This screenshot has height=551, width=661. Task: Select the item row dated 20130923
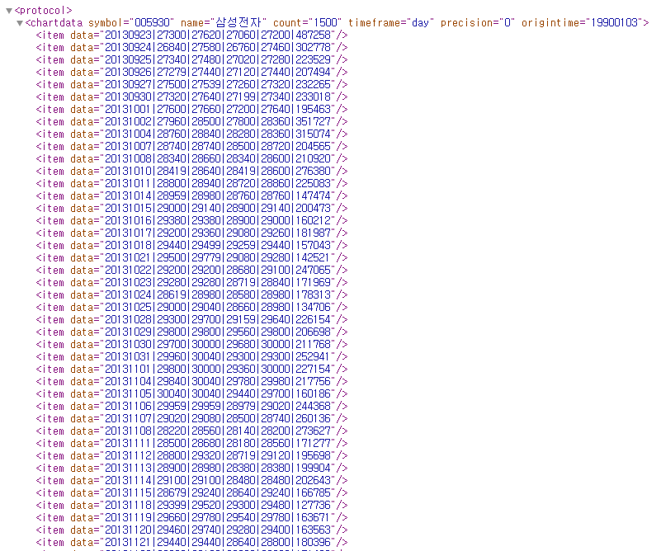pos(191,35)
